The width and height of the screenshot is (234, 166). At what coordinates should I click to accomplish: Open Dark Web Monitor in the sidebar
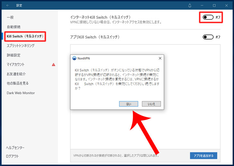(x=21, y=93)
